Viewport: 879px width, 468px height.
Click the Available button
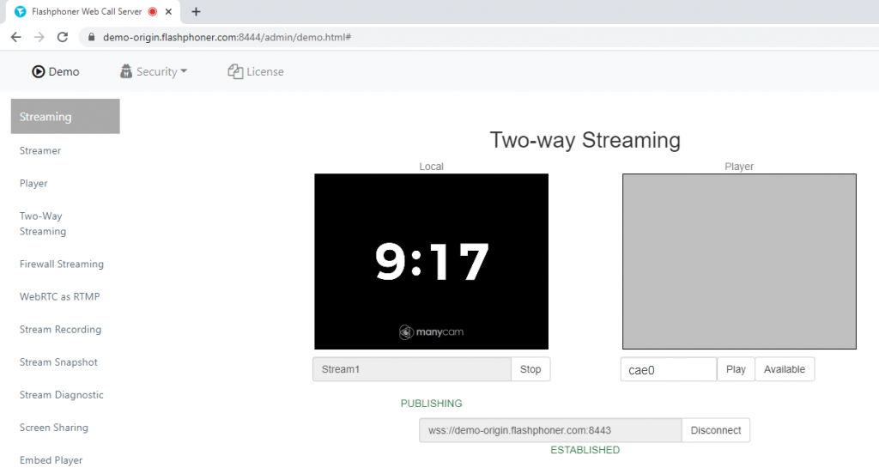coord(785,369)
